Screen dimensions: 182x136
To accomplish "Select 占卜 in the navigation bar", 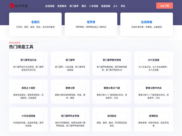I will 116,6.
